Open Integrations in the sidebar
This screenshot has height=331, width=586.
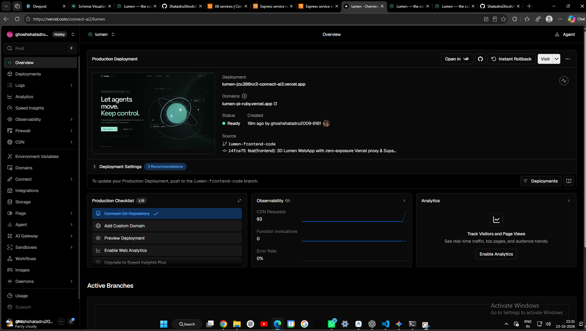pyautogui.click(x=40, y=191)
